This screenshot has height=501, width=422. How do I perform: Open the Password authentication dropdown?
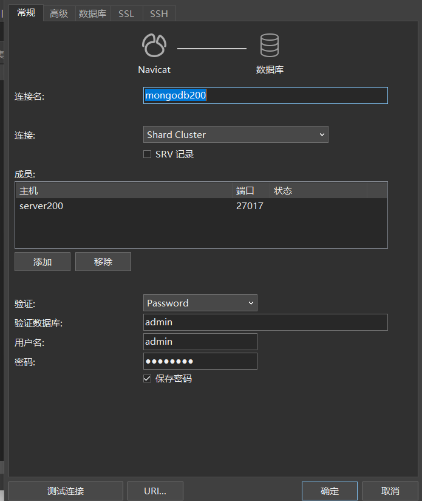point(200,303)
